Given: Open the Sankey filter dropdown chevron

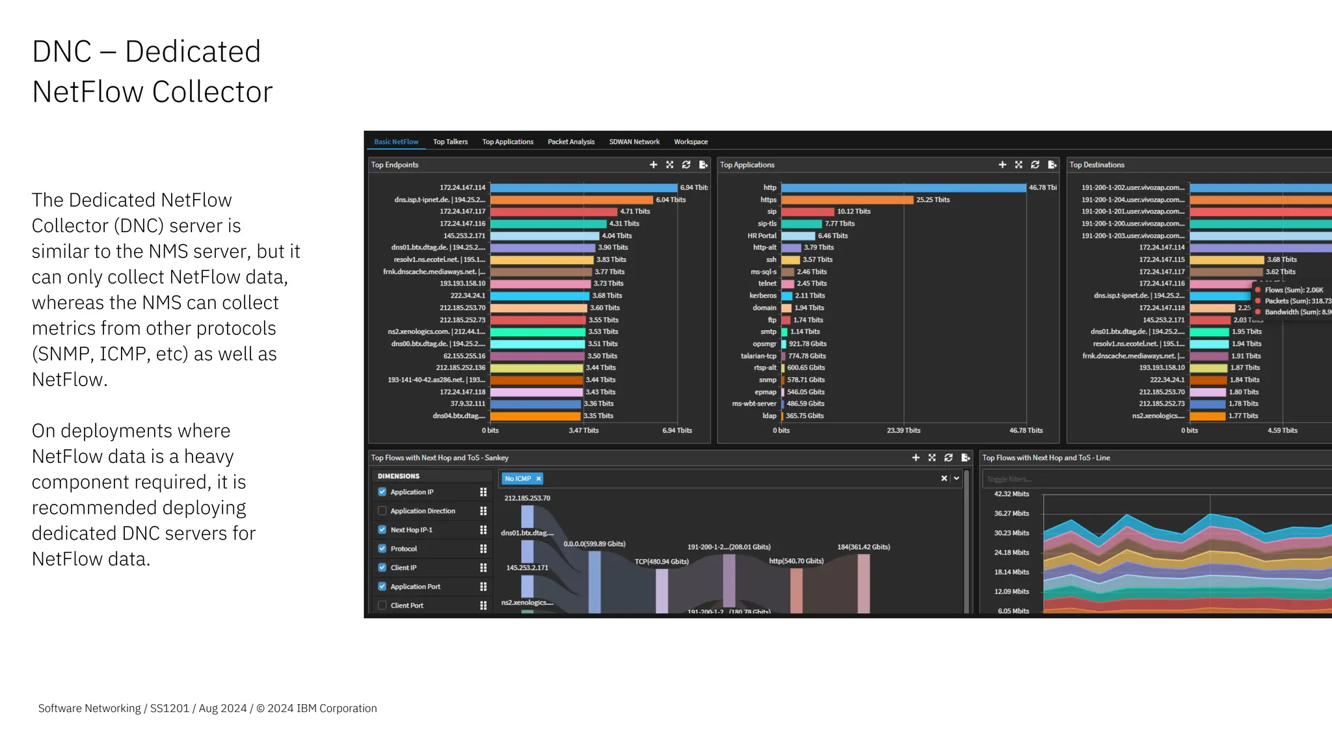Looking at the screenshot, I should pos(957,479).
